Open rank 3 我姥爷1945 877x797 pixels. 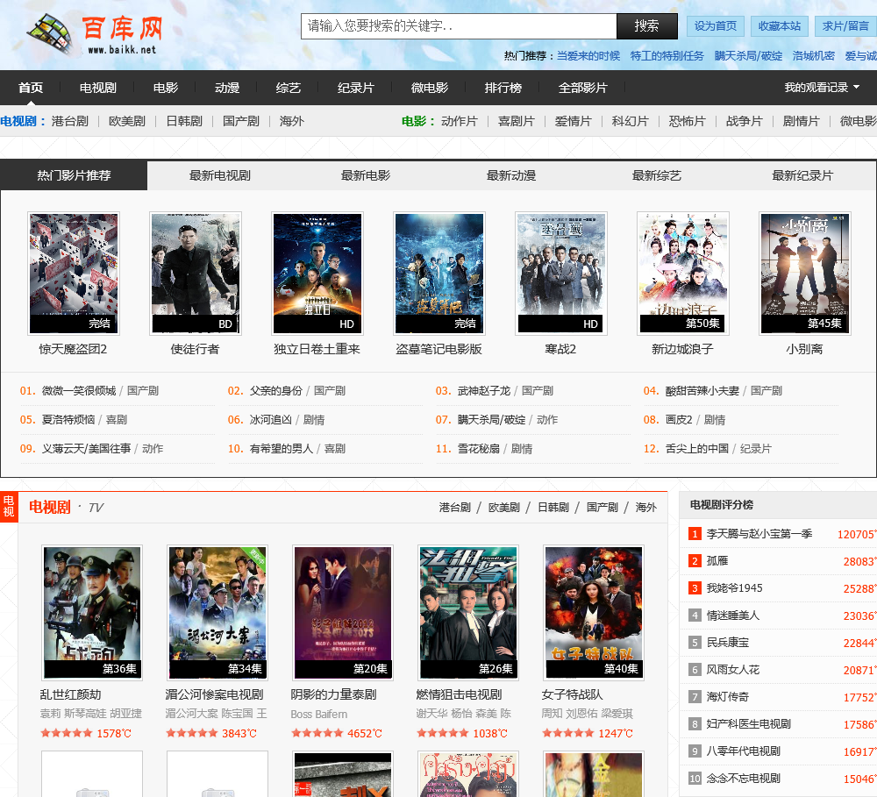click(734, 588)
